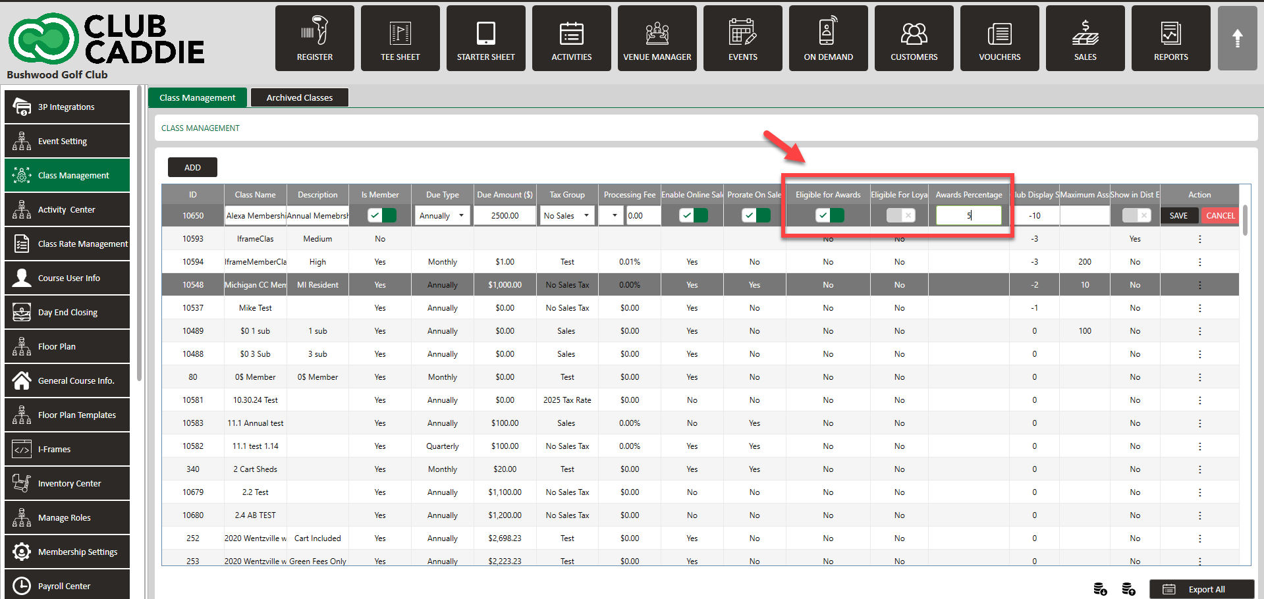Open the Due Type Annually dropdown

[442, 215]
